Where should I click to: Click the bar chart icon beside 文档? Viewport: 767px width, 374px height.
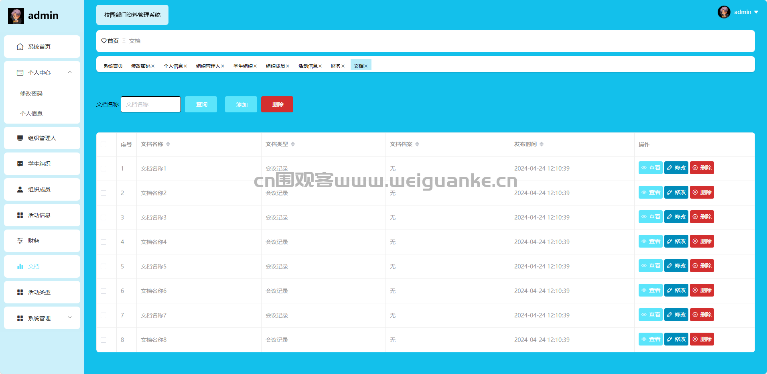(x=20, y=266)
